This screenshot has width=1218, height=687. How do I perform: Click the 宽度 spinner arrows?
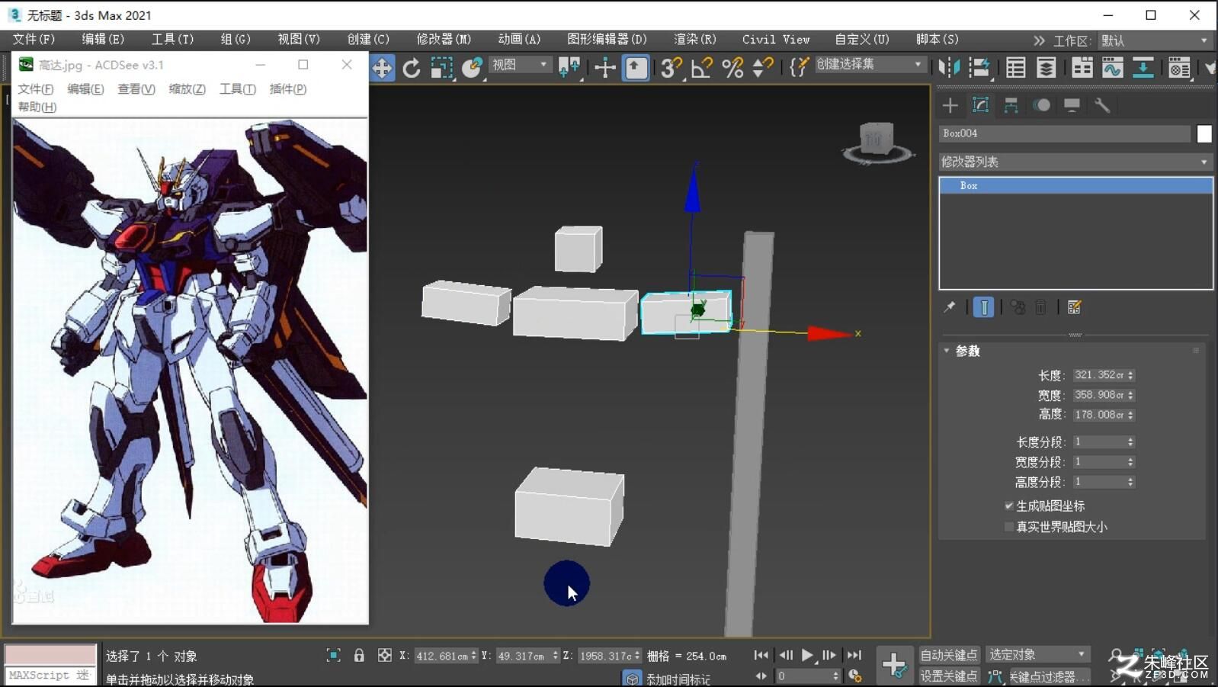1130,395
